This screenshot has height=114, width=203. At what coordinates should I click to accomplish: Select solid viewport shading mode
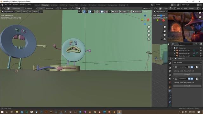tap(102, 12)
